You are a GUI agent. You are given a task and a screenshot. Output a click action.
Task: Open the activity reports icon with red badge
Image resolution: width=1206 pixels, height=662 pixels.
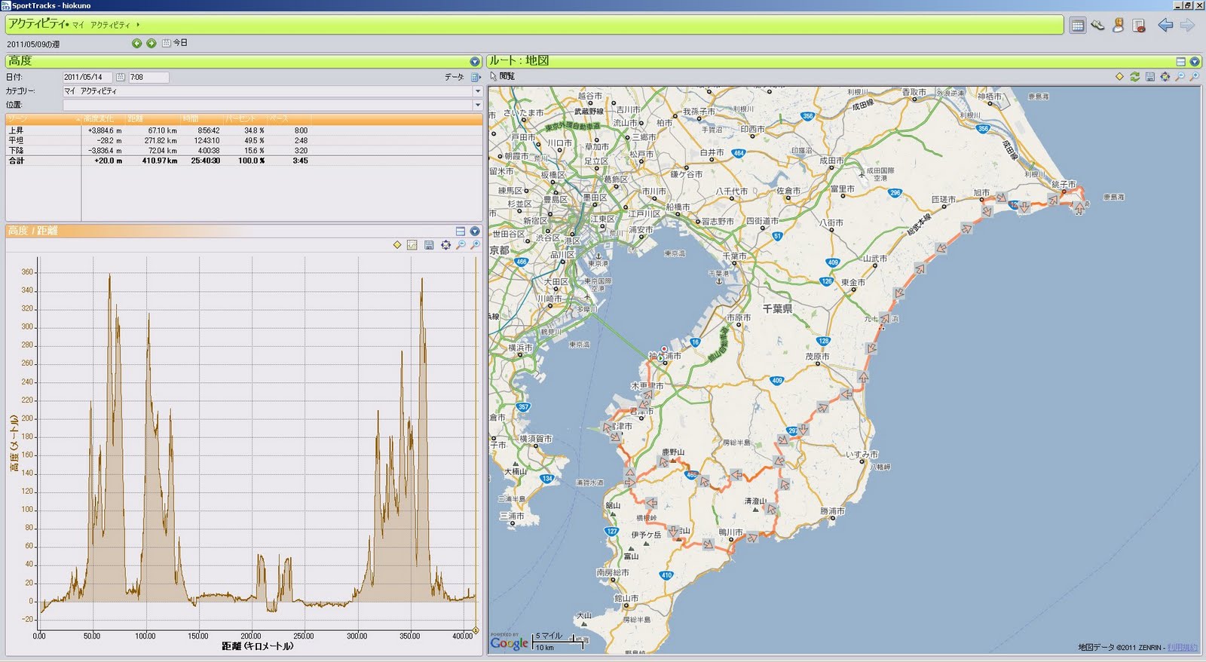pyautogui.click(x=1139, y=26)
